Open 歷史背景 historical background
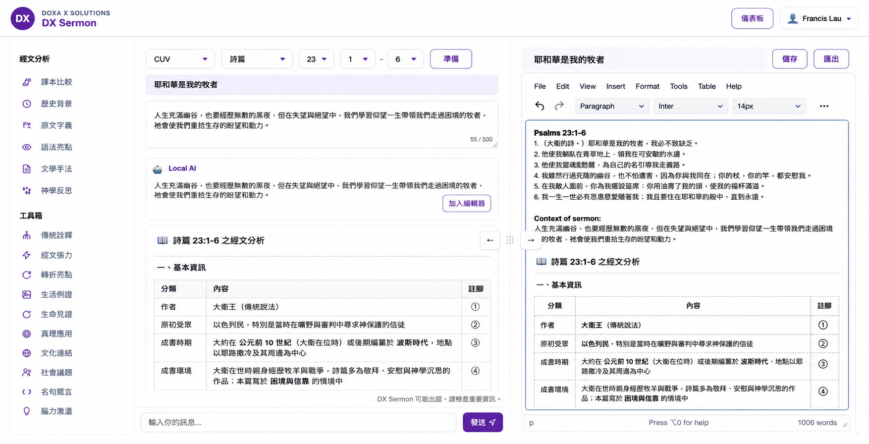 click(47, 104)
